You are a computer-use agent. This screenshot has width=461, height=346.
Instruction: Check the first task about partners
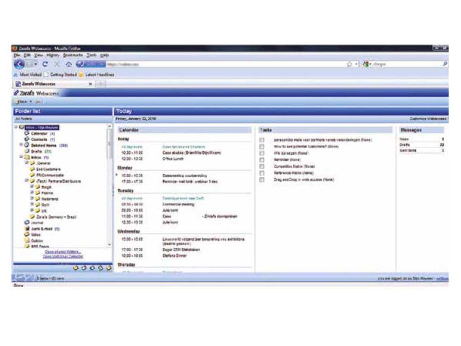pyautogui.click(x=262, y=140)
